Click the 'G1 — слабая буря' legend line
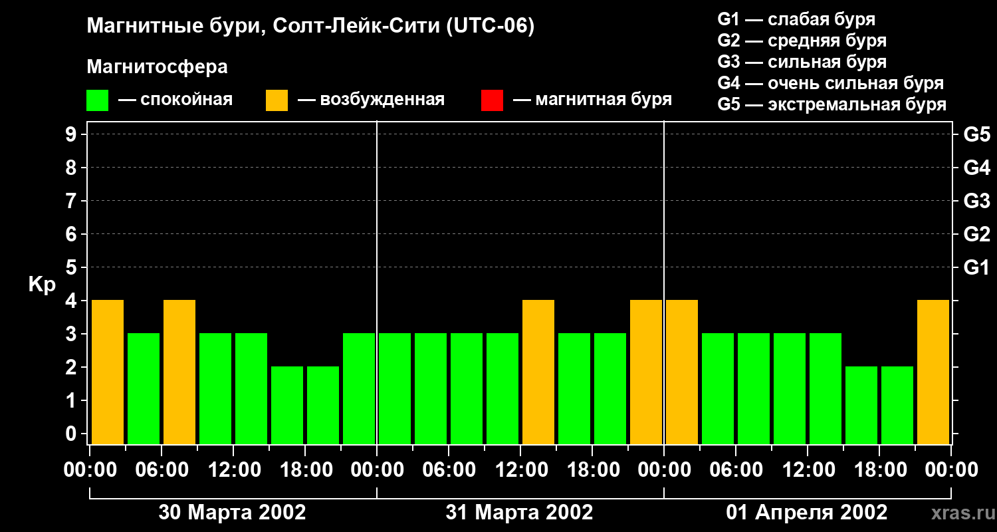Screen dimensions: 997x532 (x=796, y=19)
